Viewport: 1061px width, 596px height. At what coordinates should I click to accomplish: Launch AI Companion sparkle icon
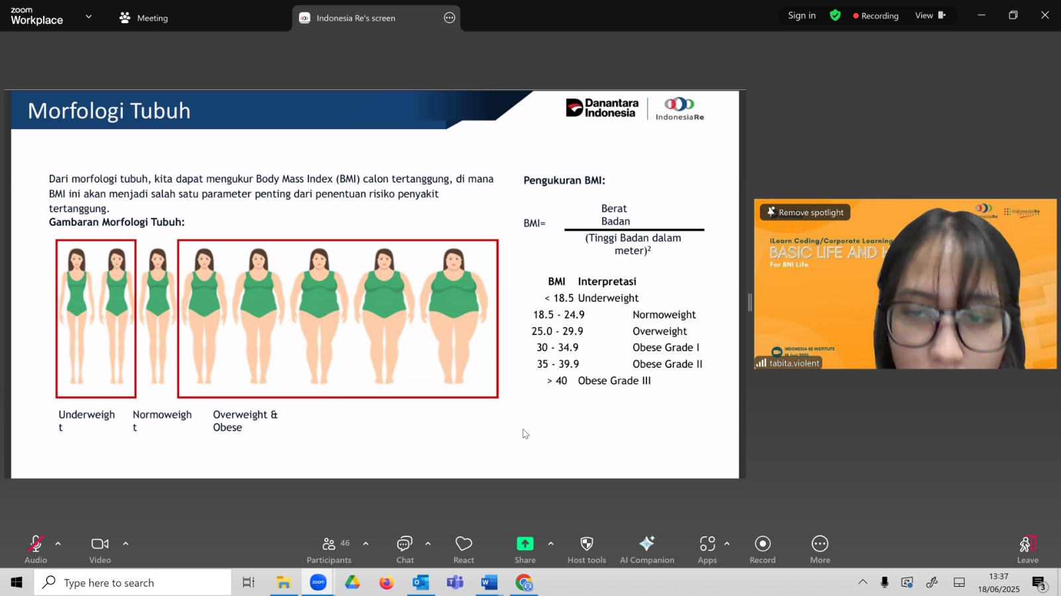coord(647,544)
